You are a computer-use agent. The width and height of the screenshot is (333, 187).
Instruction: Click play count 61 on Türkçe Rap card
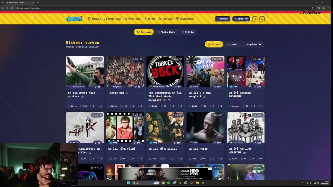click(138, 87)
